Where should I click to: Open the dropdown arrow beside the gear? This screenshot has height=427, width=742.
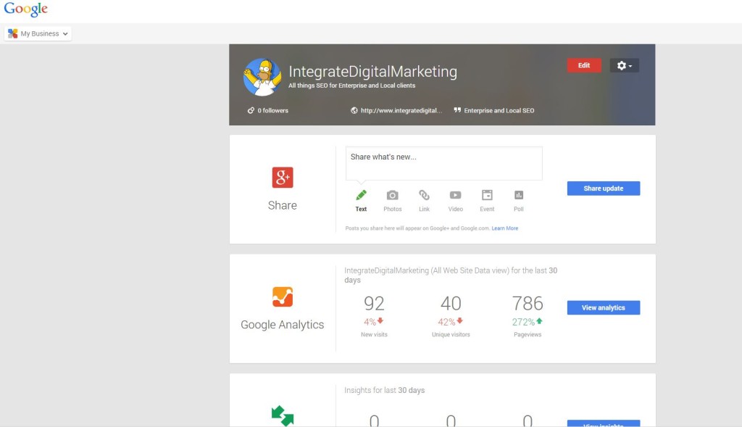point(631,65)
